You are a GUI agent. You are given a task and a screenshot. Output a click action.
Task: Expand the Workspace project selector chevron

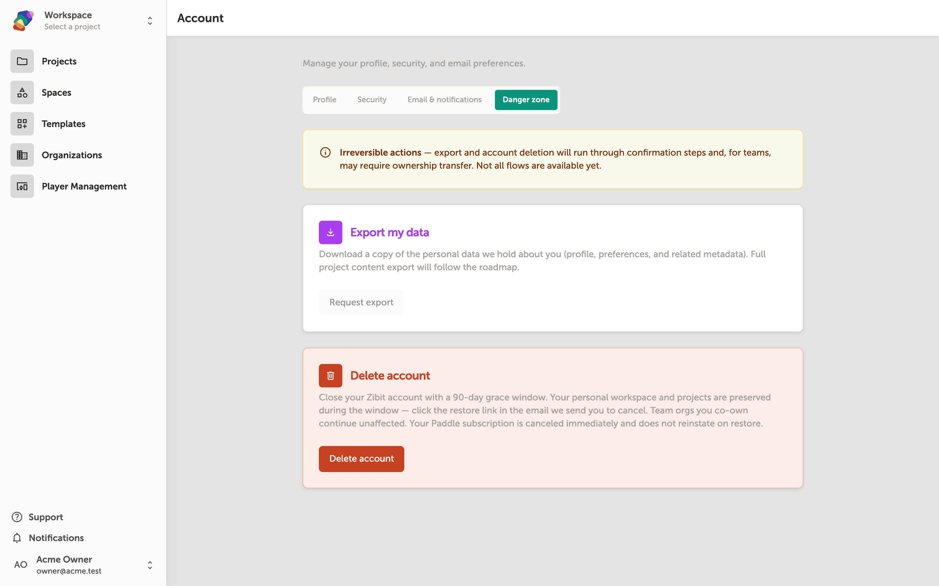point(150,21)
